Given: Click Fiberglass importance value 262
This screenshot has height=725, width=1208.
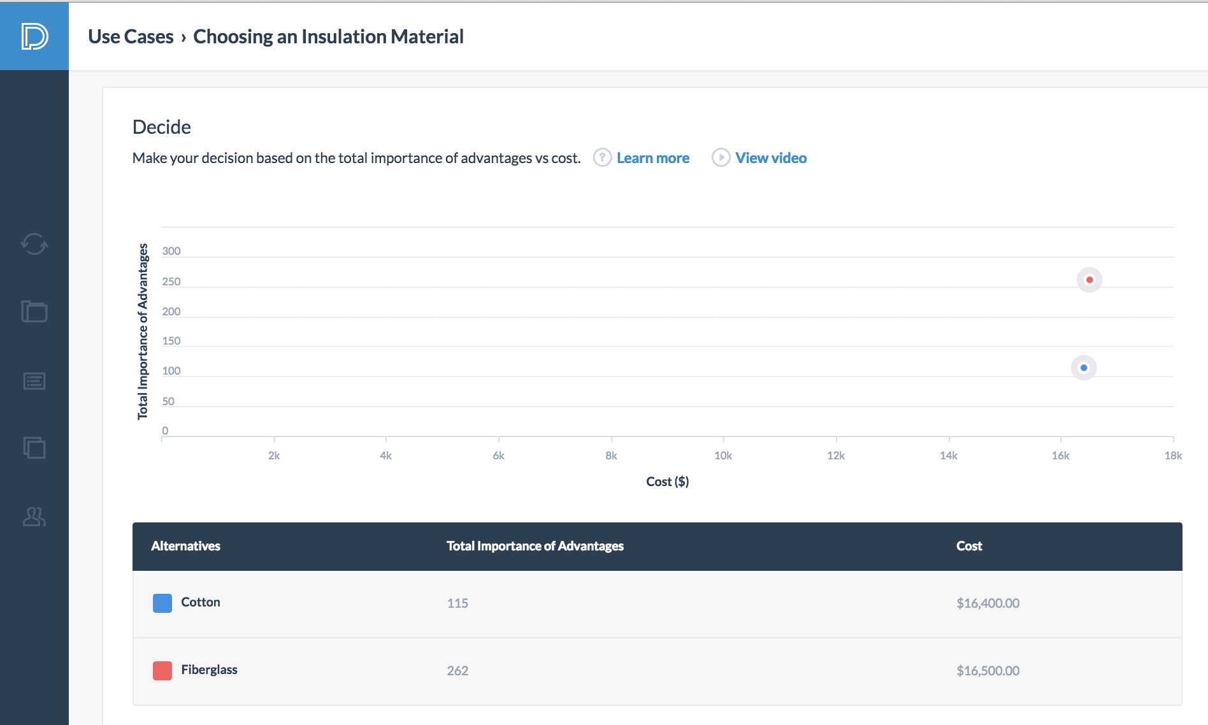Looking at the screenshot, I should (x=457, y=671).
